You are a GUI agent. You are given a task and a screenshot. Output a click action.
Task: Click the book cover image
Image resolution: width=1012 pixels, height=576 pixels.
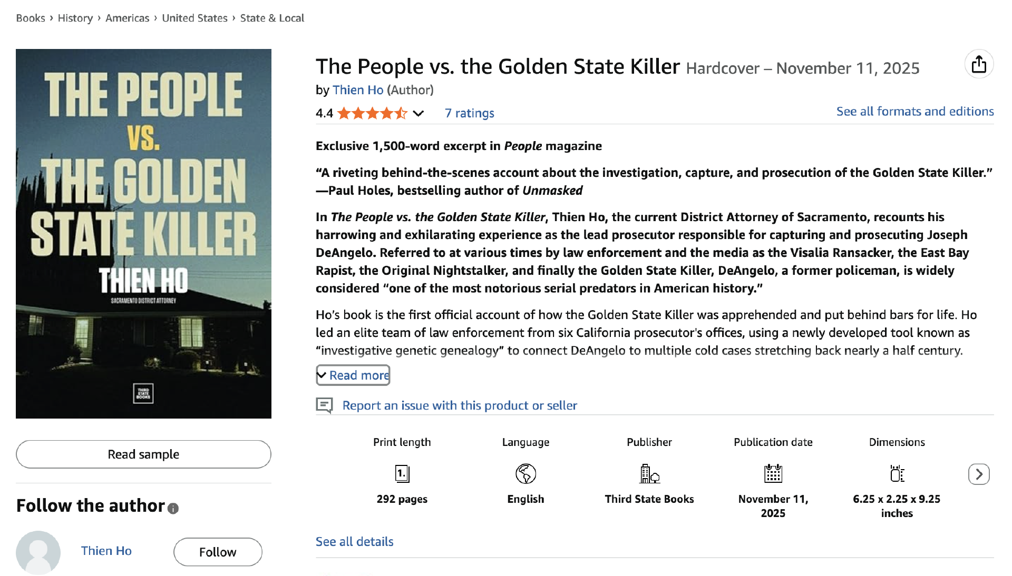143,234
